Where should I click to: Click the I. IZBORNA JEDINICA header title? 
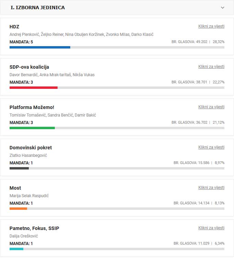38,8
